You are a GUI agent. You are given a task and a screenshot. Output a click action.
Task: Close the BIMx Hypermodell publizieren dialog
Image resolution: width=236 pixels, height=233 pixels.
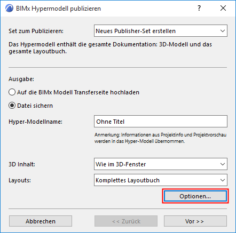[223, 8]
